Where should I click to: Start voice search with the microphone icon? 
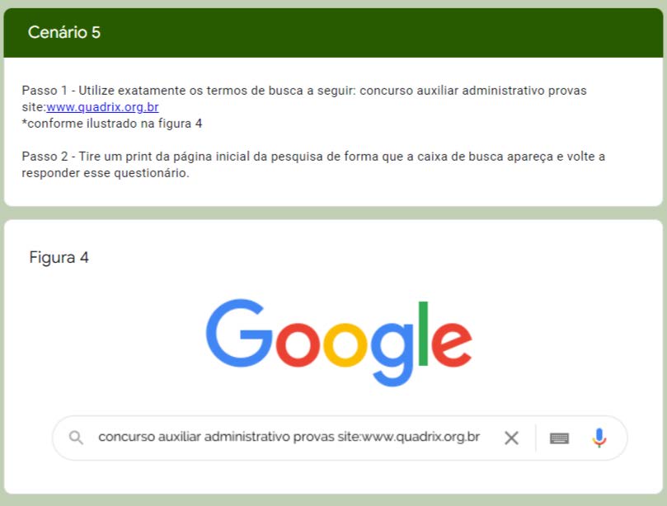(599, 438)
